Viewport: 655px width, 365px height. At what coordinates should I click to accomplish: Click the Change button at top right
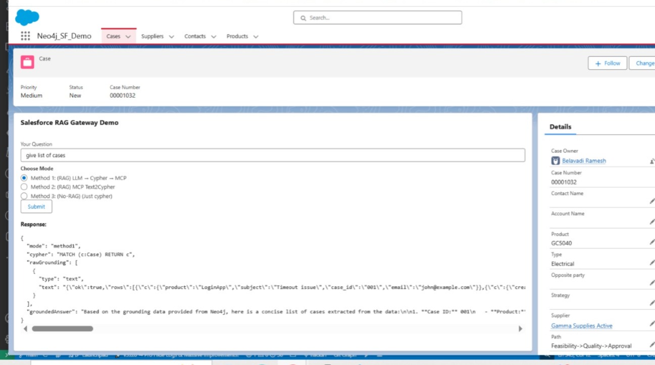coord(642,63)
